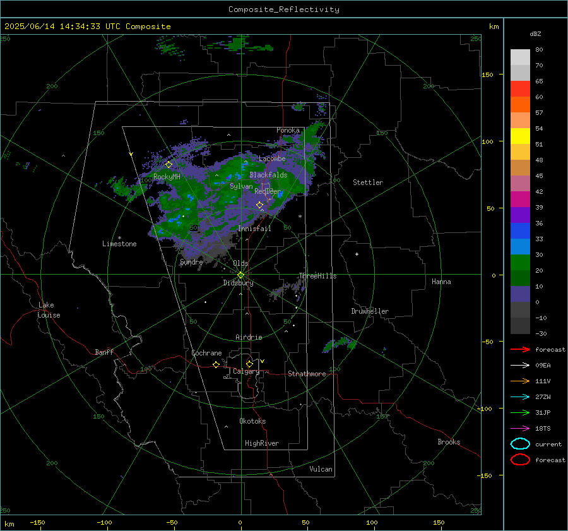This screenshot has width=568, height=531.
Task: Click the green 31JP arrow icon
Action: (520, 412)
